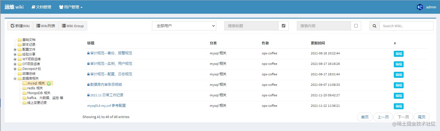
Task: Go to 首页 first page
Action: 365,117
